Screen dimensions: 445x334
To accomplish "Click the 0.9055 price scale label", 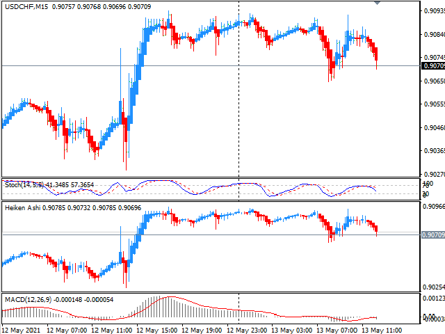I will coord(434,104).
